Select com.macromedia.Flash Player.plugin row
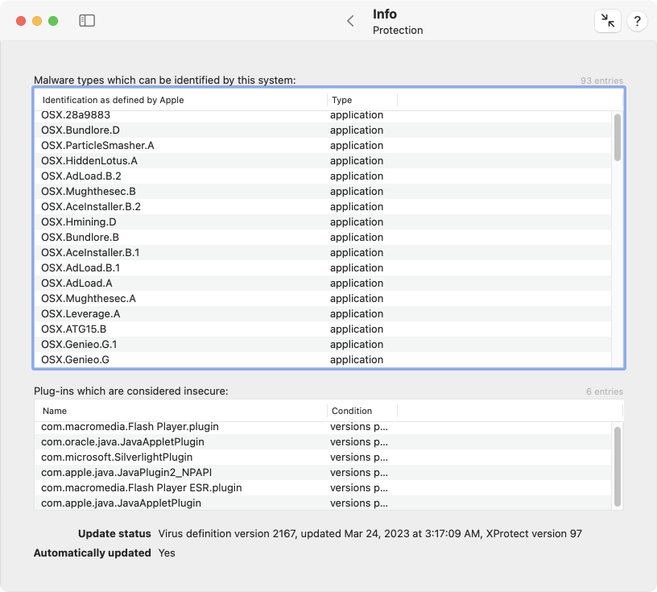The height and width of the screenshot is (592, 657). point(323,427)
